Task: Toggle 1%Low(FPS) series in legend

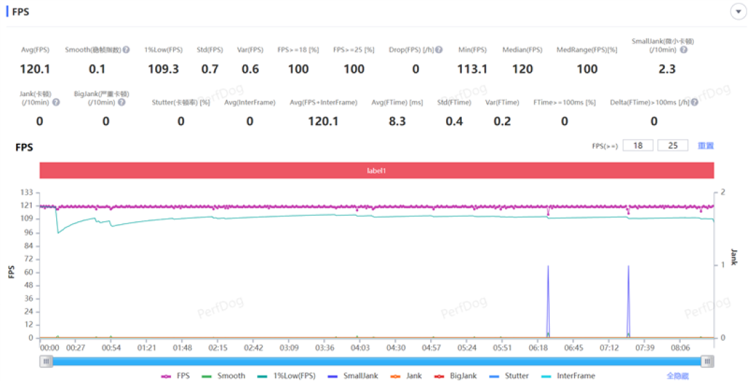Action: click(x=286, y=375)
